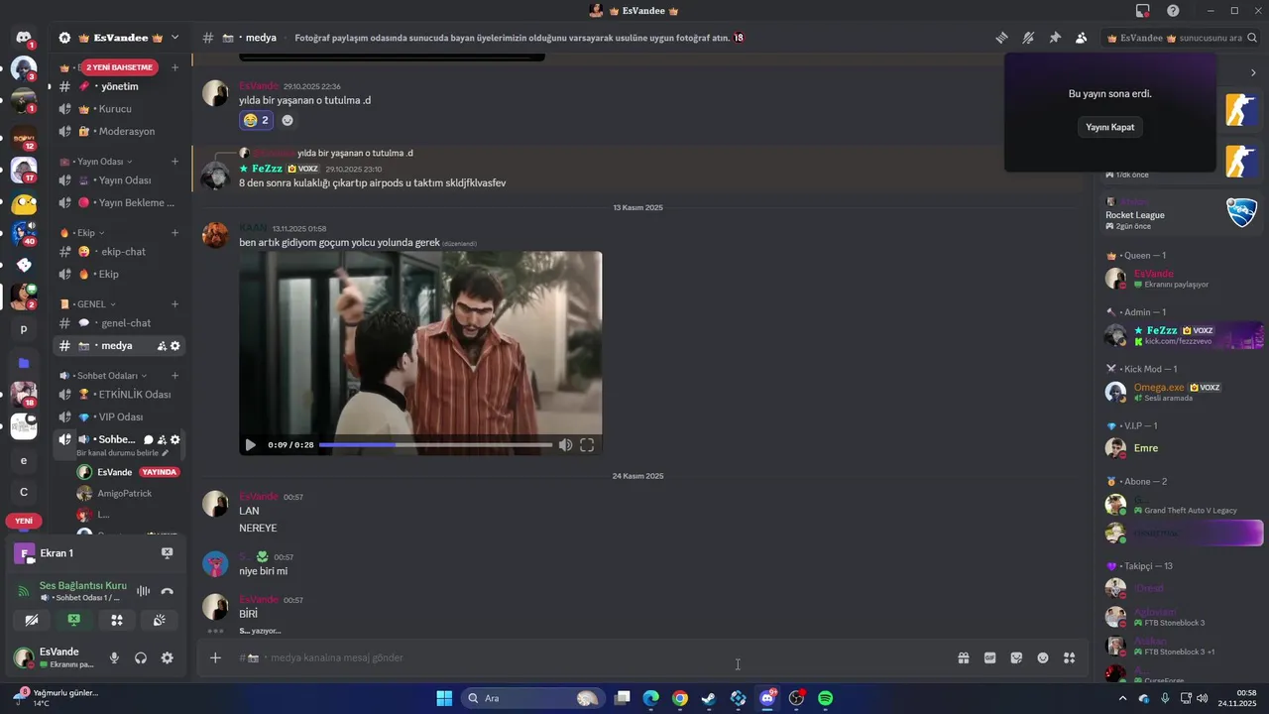Open chat bubble of Sohbet voice channel

click(x=148, y=439)
